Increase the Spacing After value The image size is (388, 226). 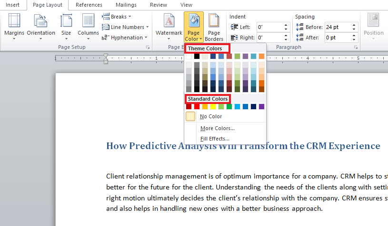(x=354, y=36)
